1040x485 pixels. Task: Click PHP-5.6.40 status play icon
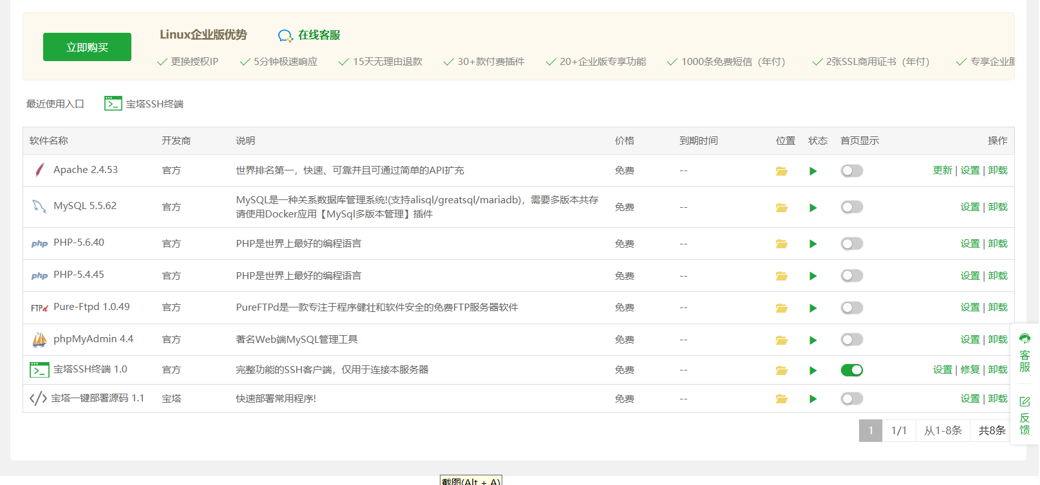coord(813,244)
